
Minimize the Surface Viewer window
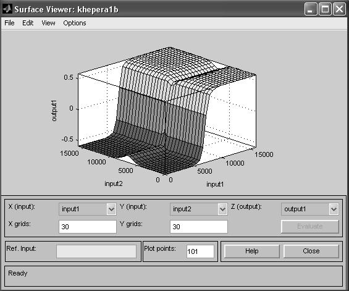311,9
